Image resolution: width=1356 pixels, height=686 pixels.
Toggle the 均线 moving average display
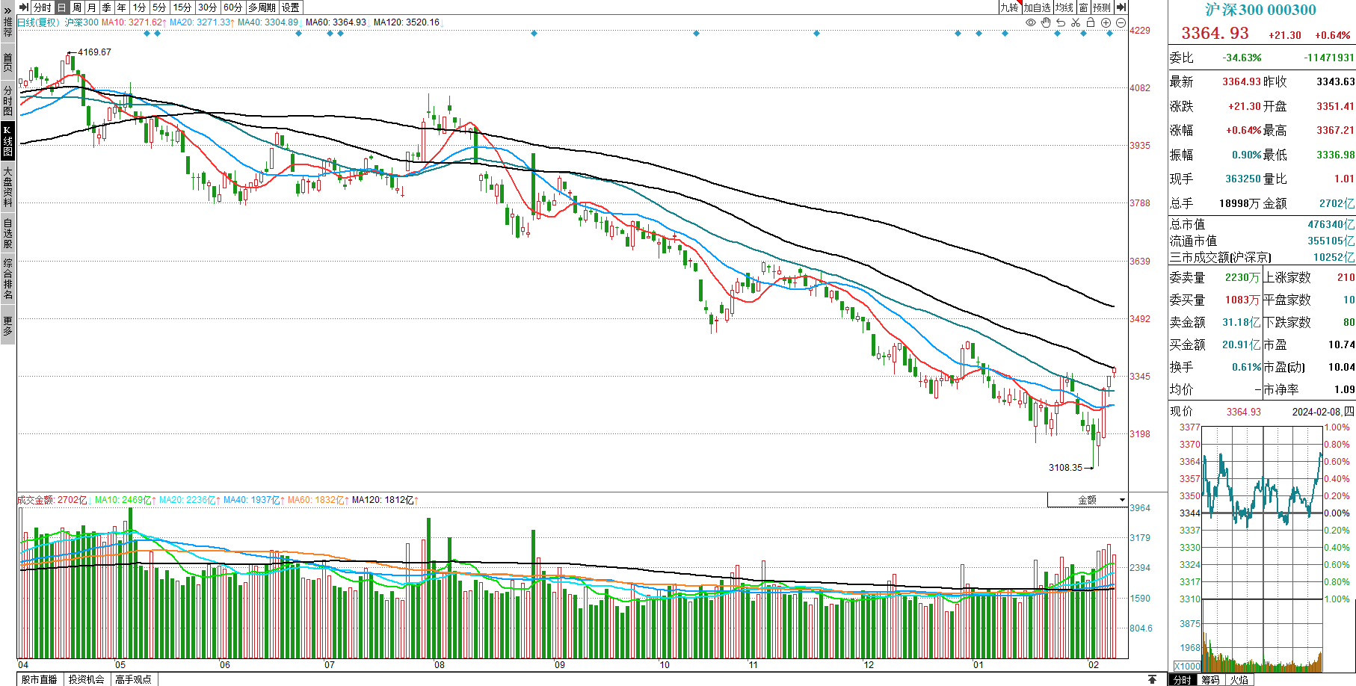(x=1064, y=7)
